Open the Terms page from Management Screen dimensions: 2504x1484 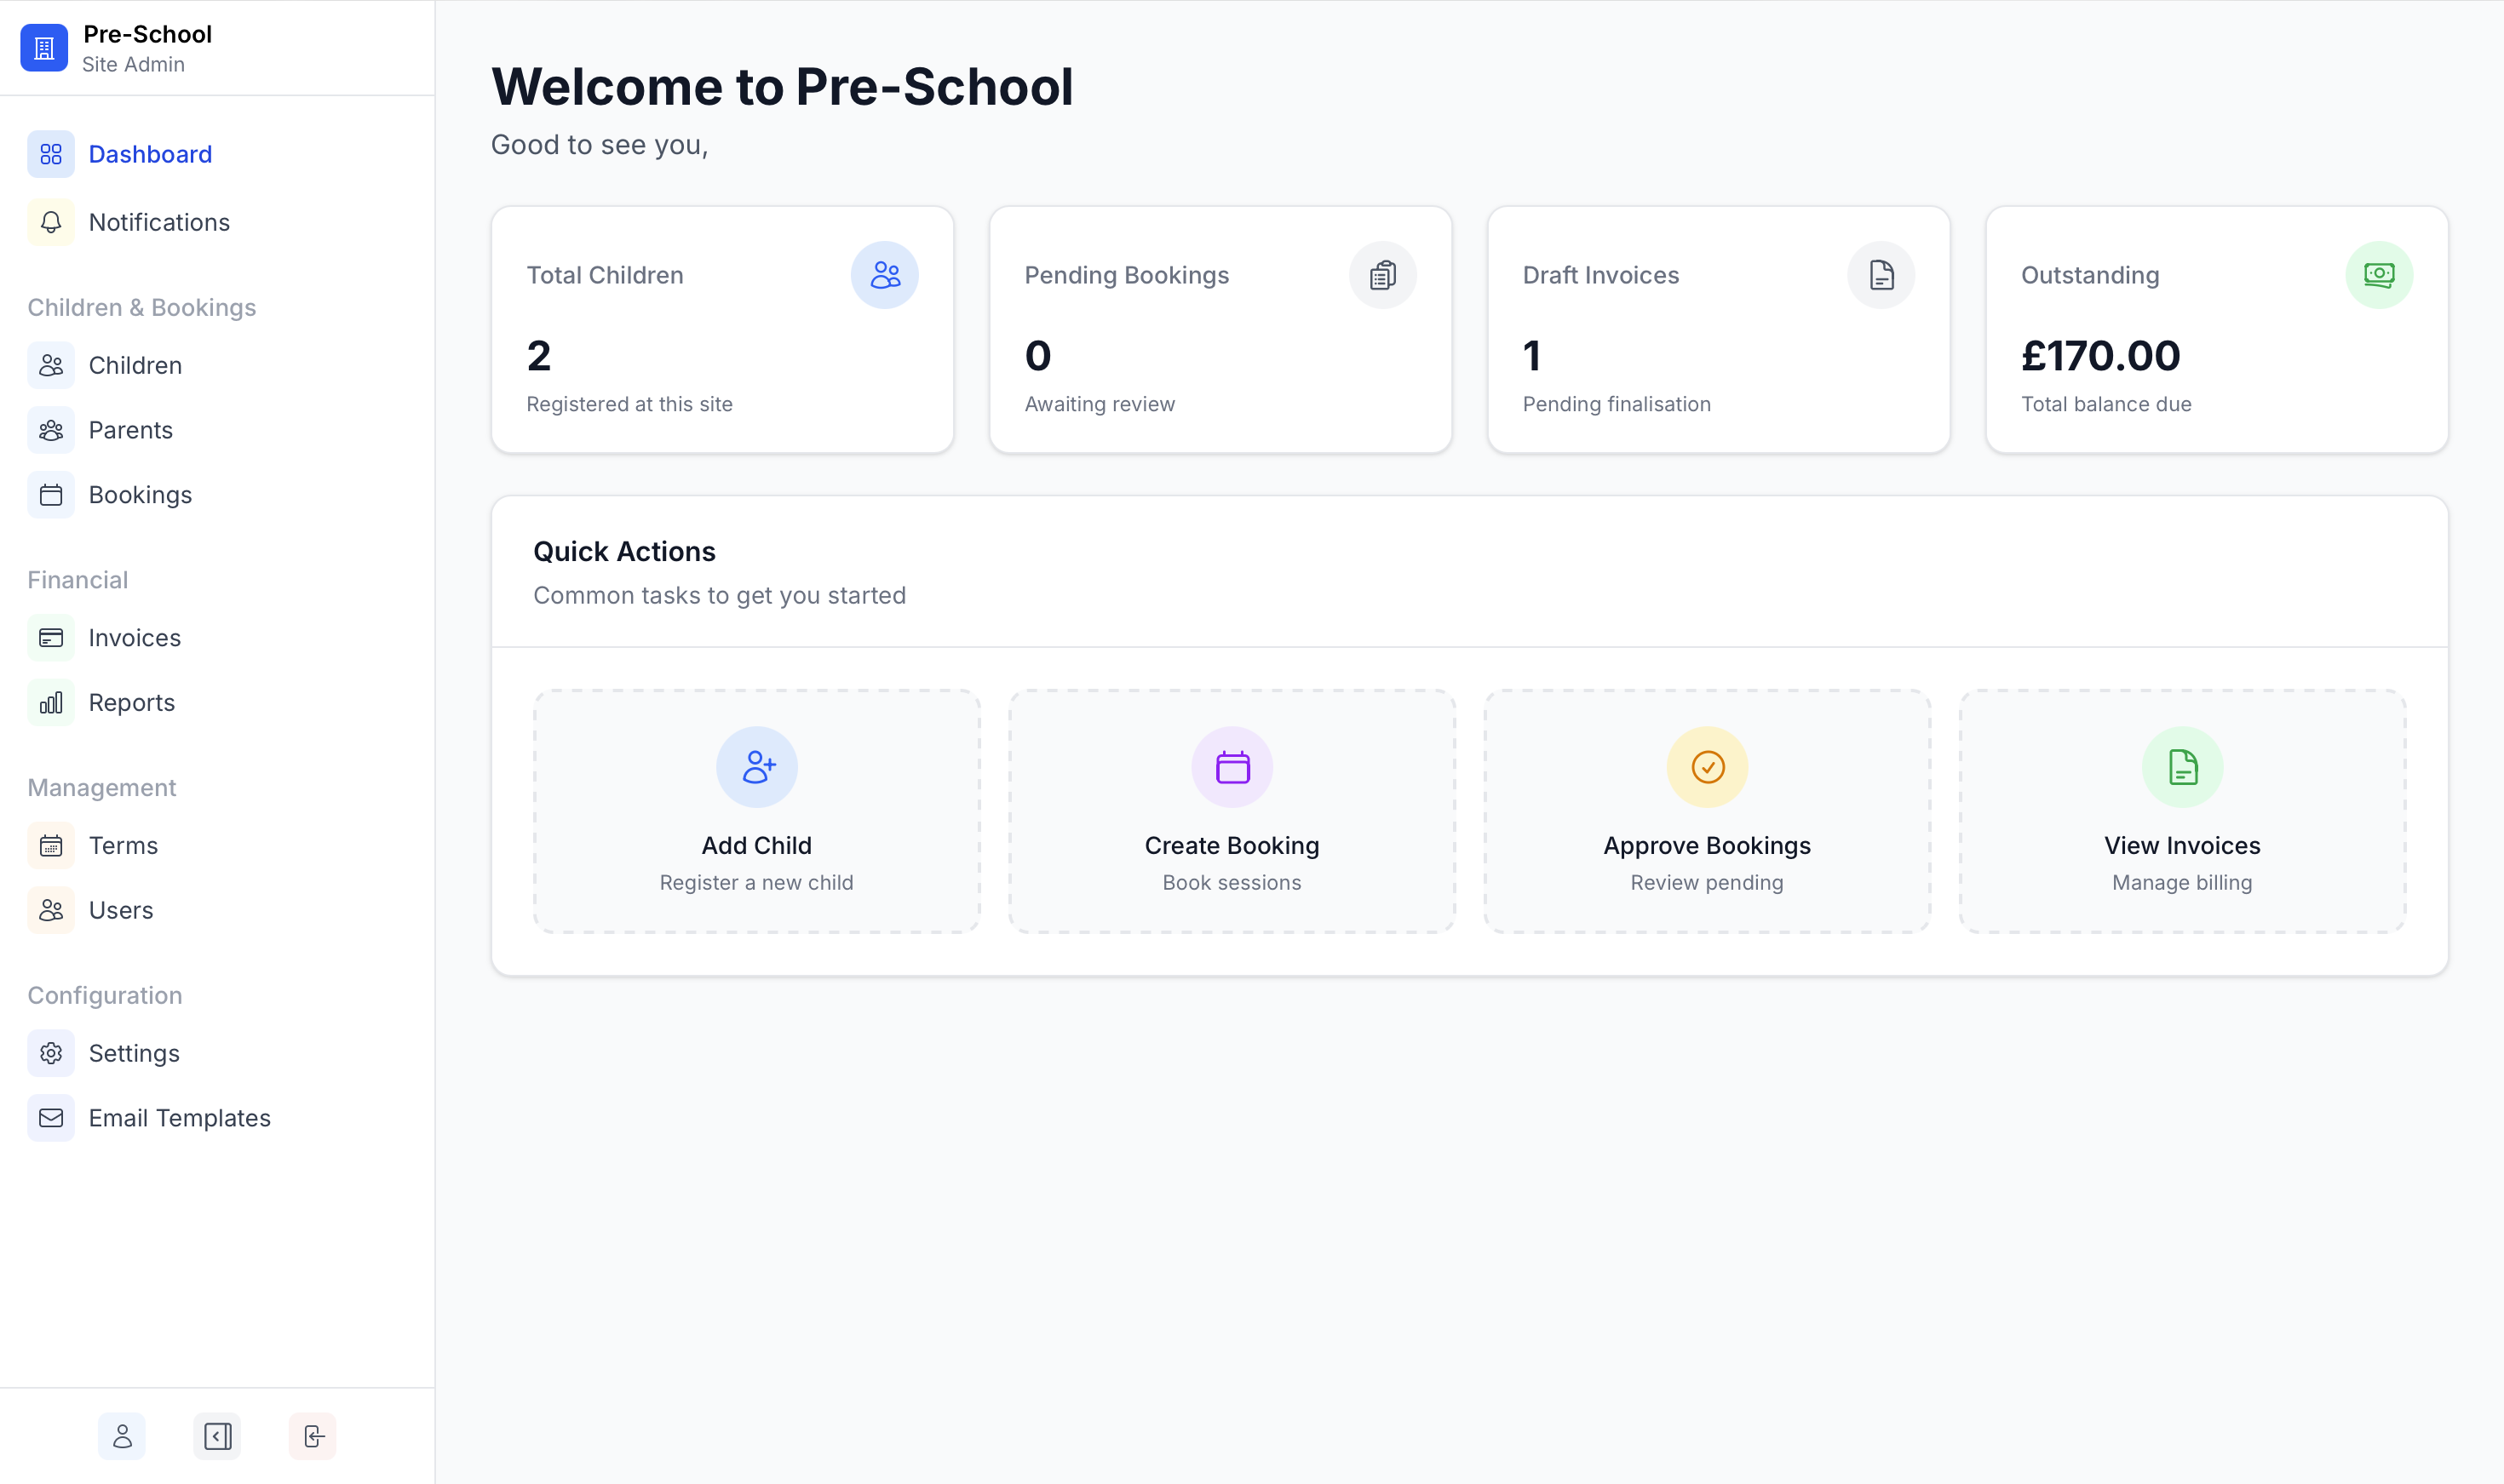point(50,845)
